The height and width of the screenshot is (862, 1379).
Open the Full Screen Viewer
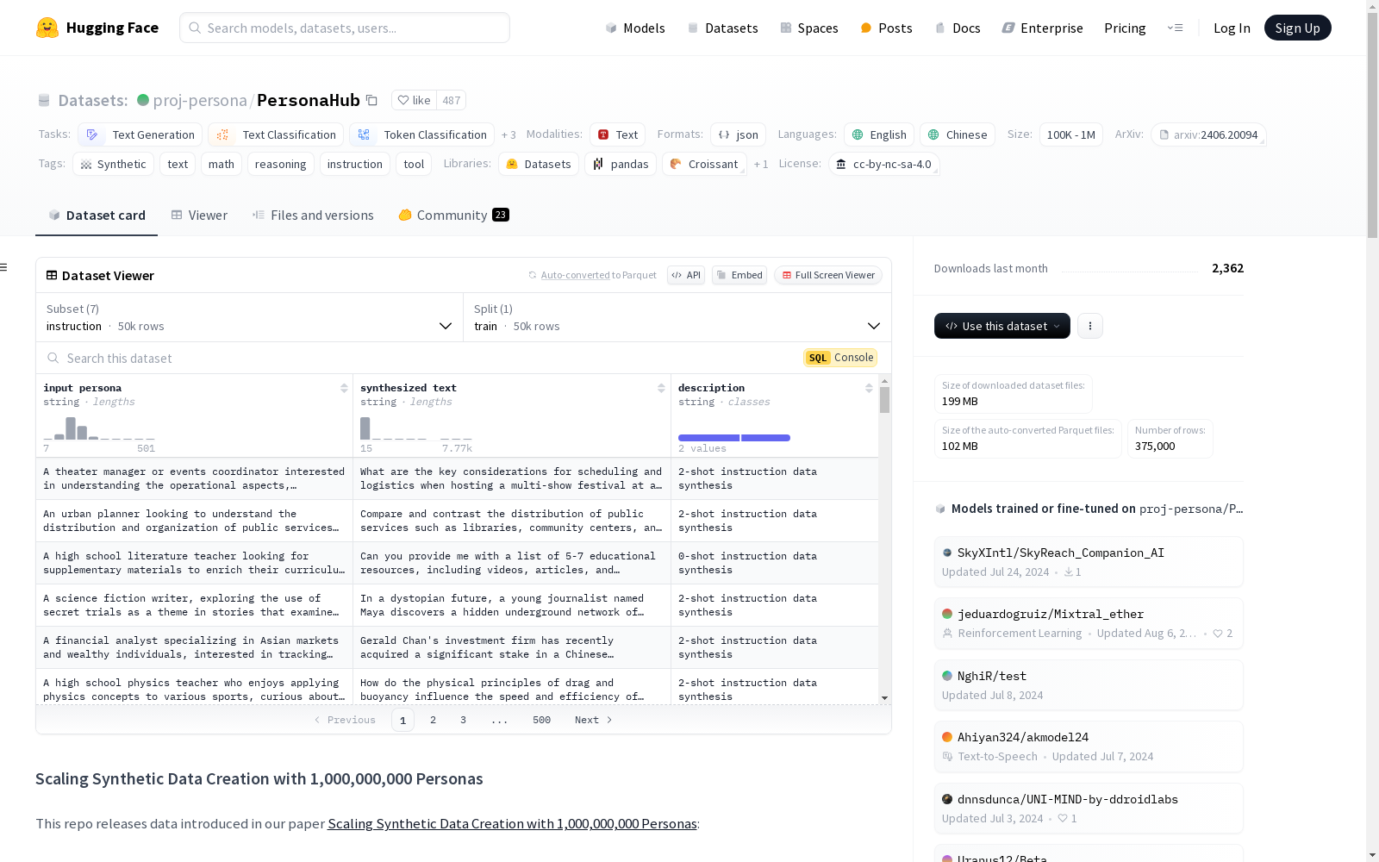point(828,275)
